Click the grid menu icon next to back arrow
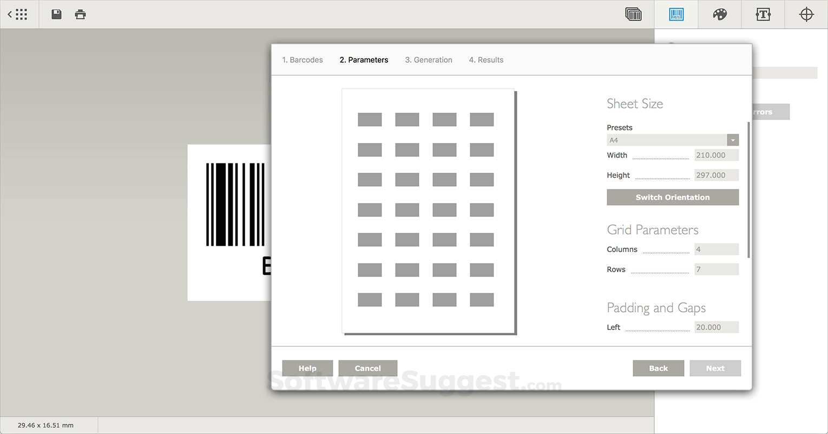The image size is (828, 434). coord(22,14)
